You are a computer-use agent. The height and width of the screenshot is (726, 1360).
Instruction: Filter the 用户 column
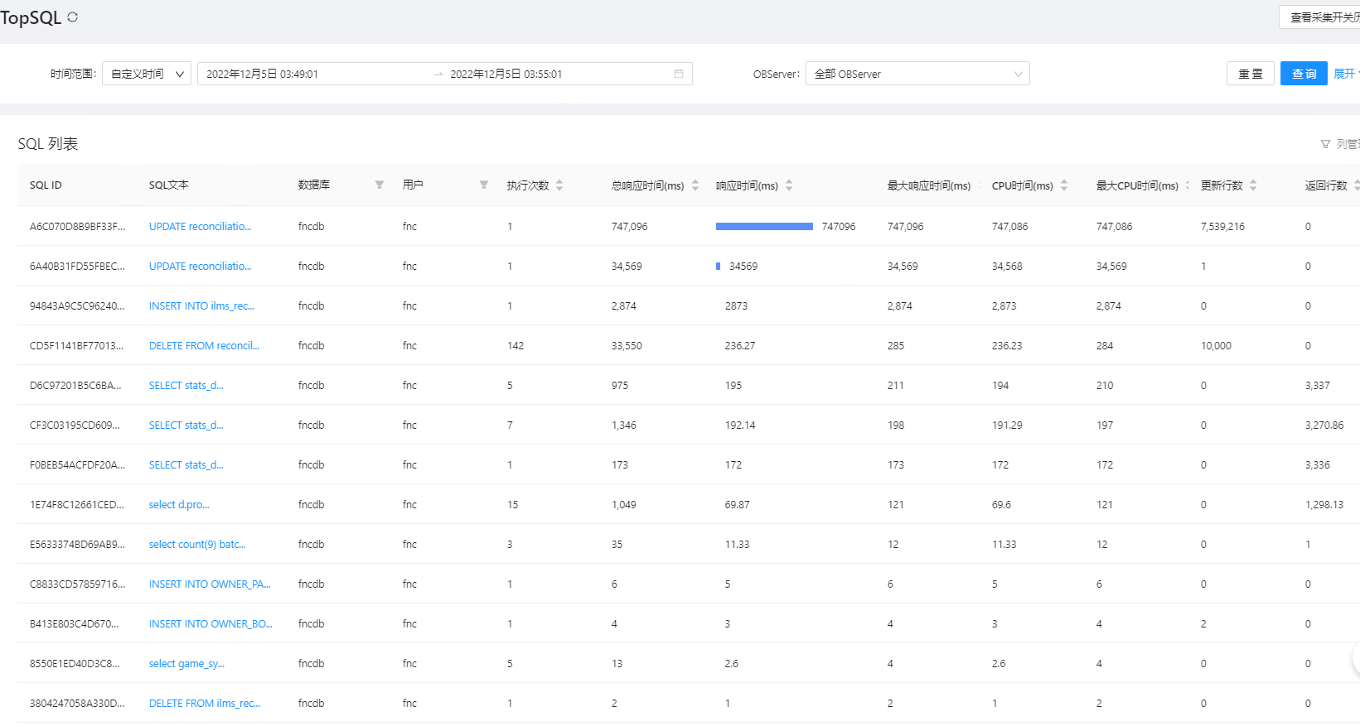tap(483, 185)
